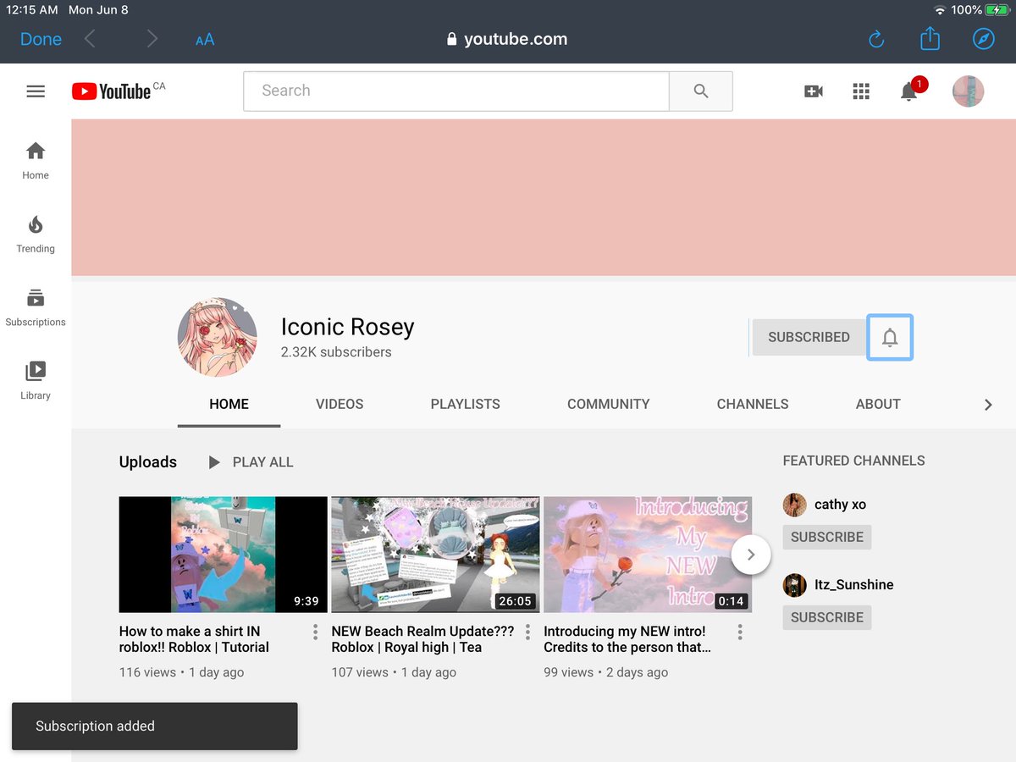Click the notification bell with badge
This screenshot has height=762, width=1016.
(908, 91)
